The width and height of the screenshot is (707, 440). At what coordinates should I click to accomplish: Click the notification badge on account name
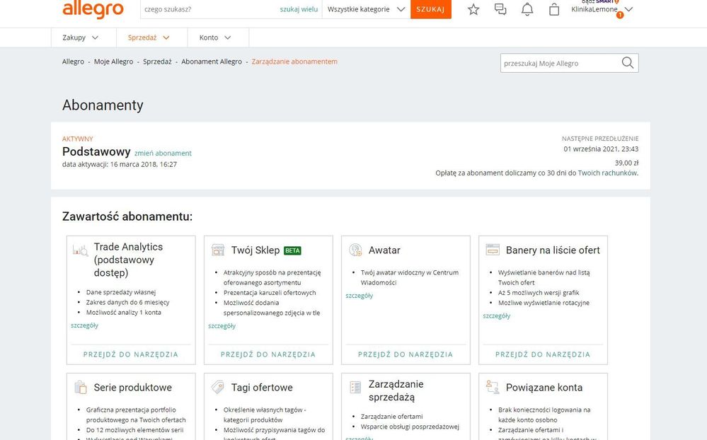620,15
